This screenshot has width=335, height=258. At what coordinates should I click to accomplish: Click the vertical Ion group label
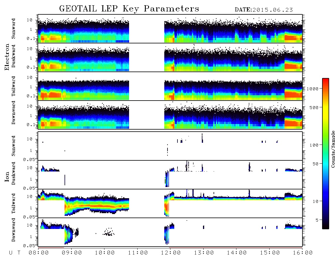[x=7, y=176]
